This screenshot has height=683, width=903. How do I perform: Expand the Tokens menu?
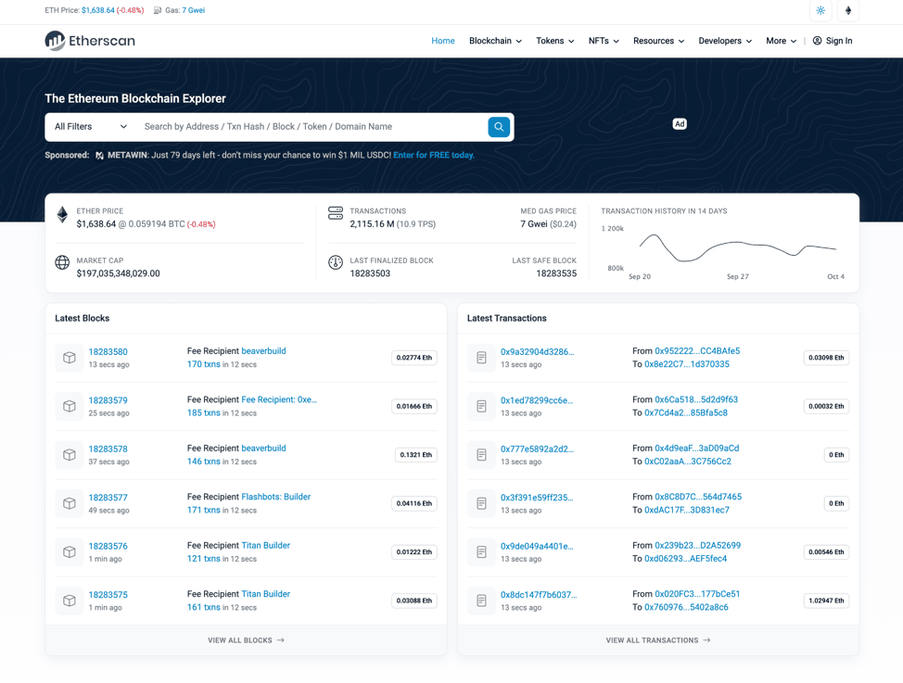pyautogui.click(x=554, y=41)
